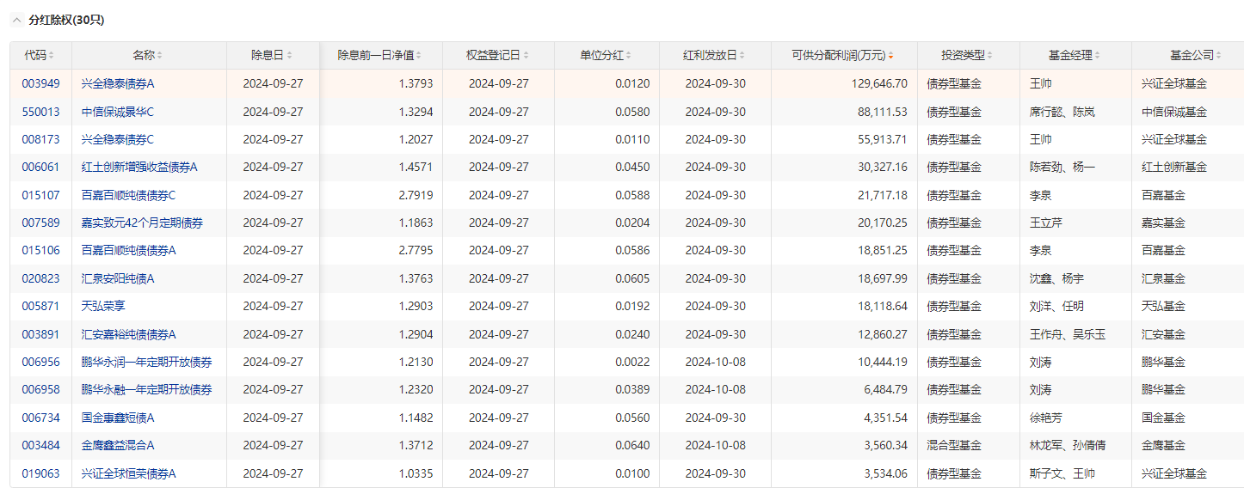1244x488 pixels.
Task: Open the 兴全稳泰债券A fund link
Action: 118,83
